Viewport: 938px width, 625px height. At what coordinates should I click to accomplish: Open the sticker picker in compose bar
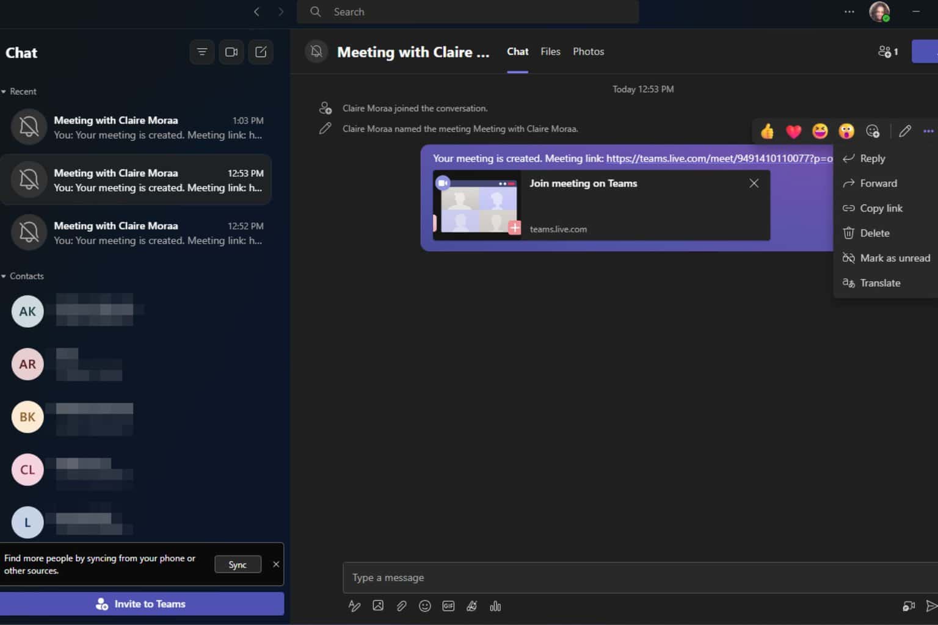click(471, 606)
